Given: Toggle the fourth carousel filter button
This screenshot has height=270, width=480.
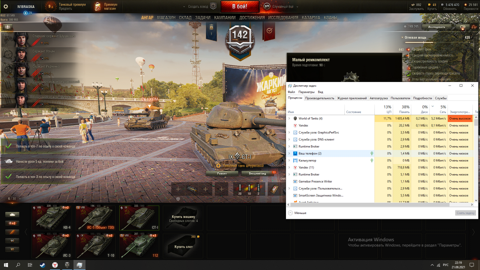Looking at the screenshot, I should click(12, 240).
